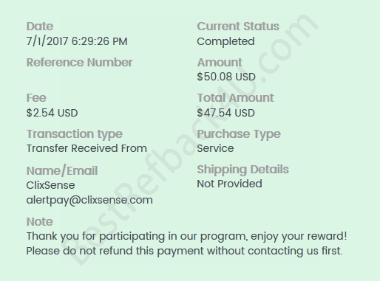Click the Total Amount label

[235, 98]
